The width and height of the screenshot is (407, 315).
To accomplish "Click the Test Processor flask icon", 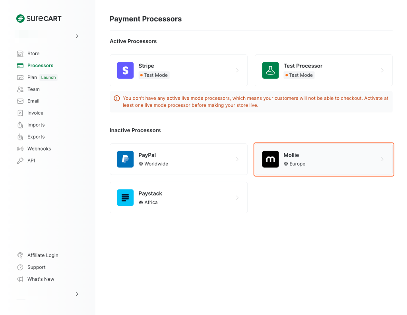I will tap(270, 70).
